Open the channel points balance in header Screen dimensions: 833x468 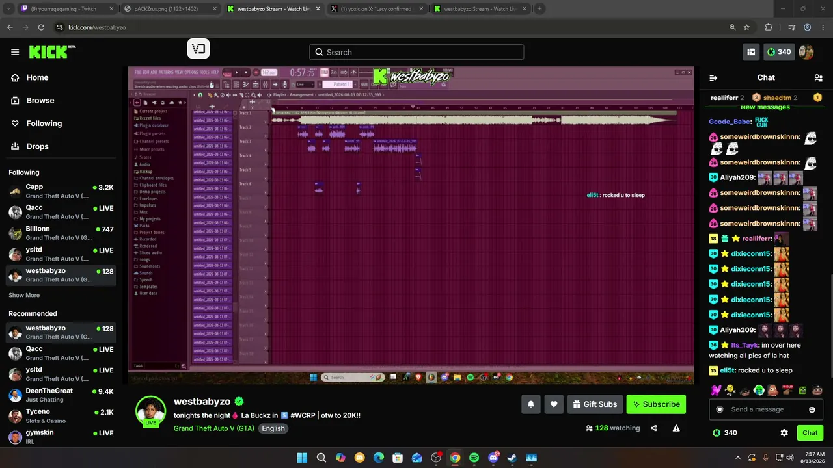[x=779, y=52]
